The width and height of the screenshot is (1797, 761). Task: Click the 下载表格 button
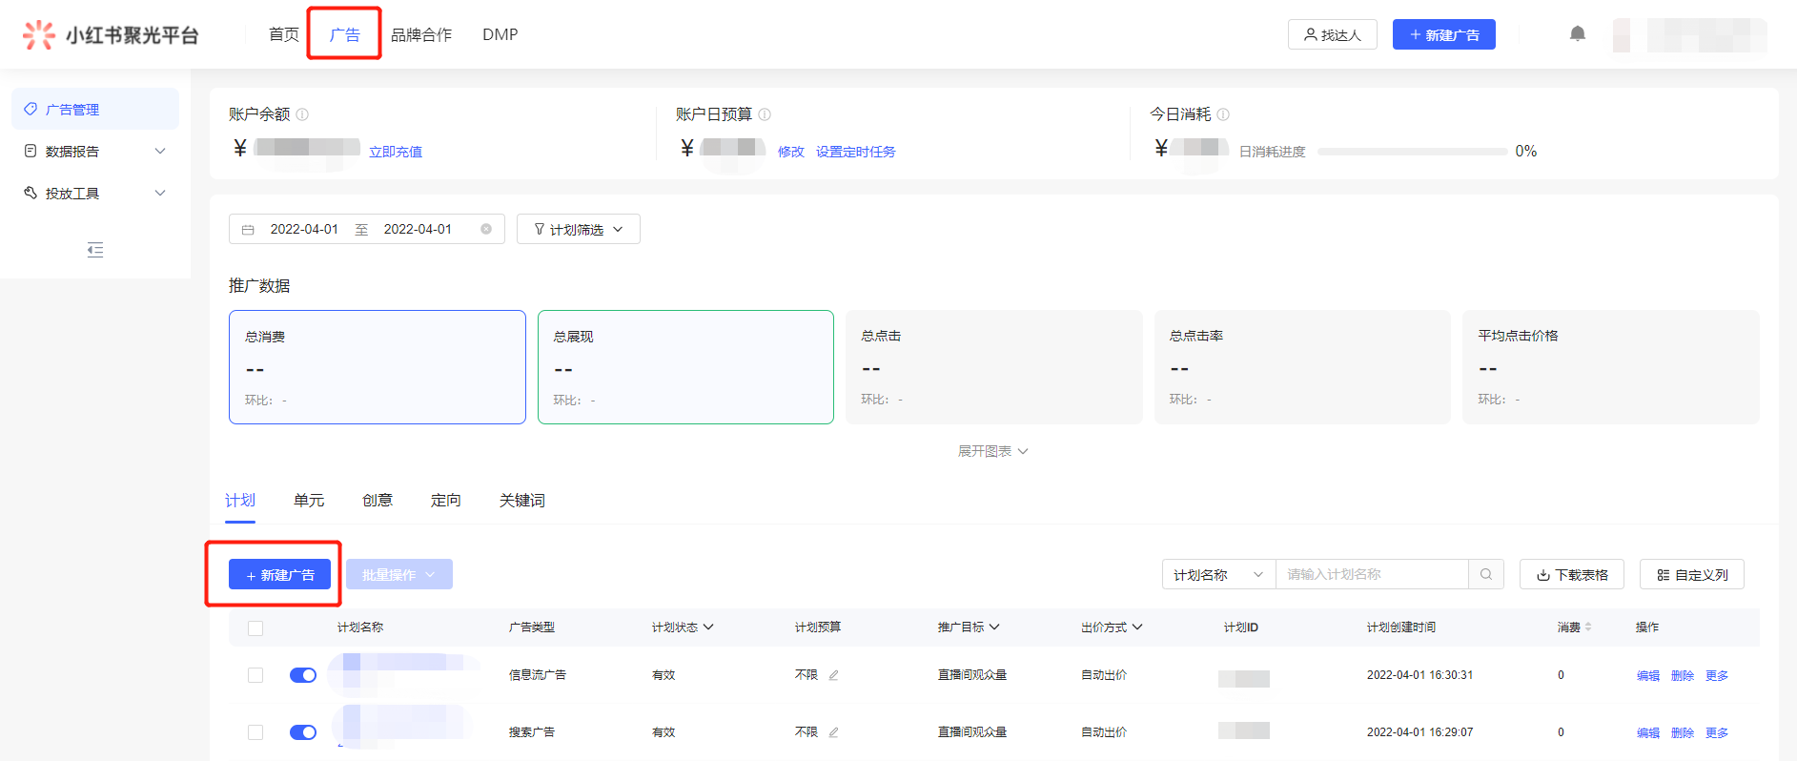coord(1572,574)
